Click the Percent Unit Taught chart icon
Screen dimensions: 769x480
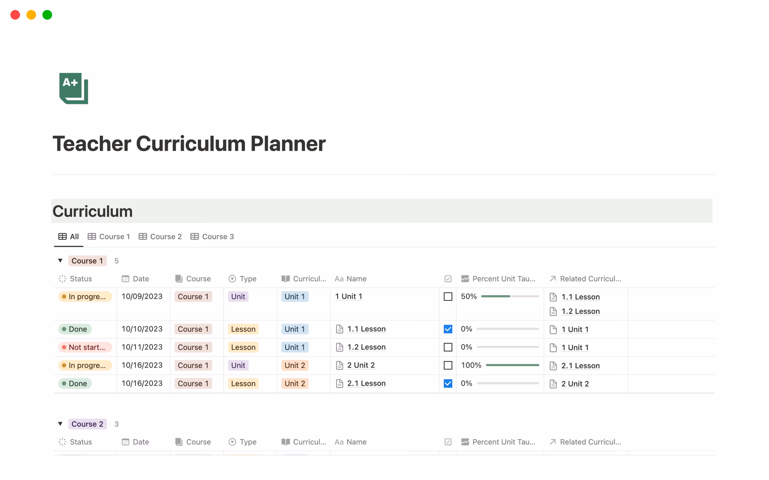point(465,279)
